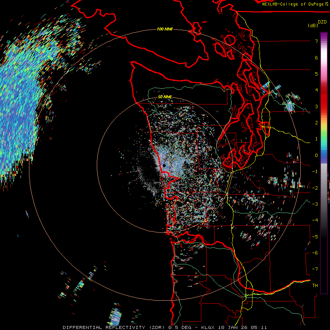This screenshot has width=330, height=330.
Task: Click the 7 value on color scale
Action: click(x=316, y=41)
